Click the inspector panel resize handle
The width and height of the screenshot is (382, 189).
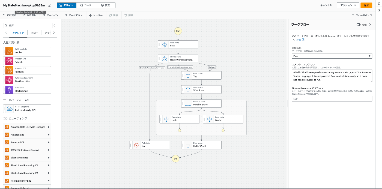point(288,103)
